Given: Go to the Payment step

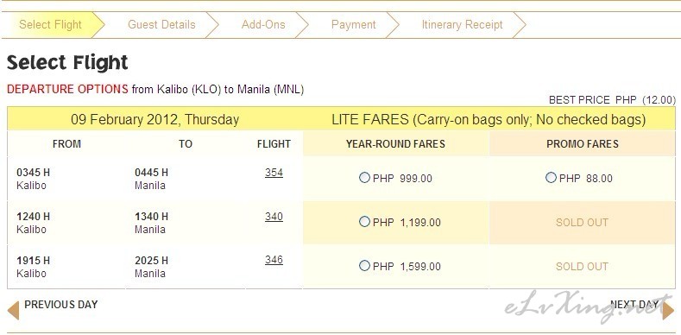Looking at the screenshot, I should (x=354, y=25).
